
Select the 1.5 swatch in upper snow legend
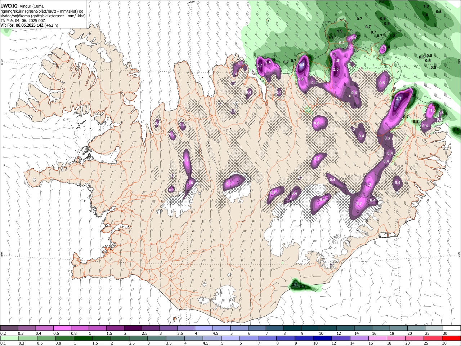(x=115, y=328)
